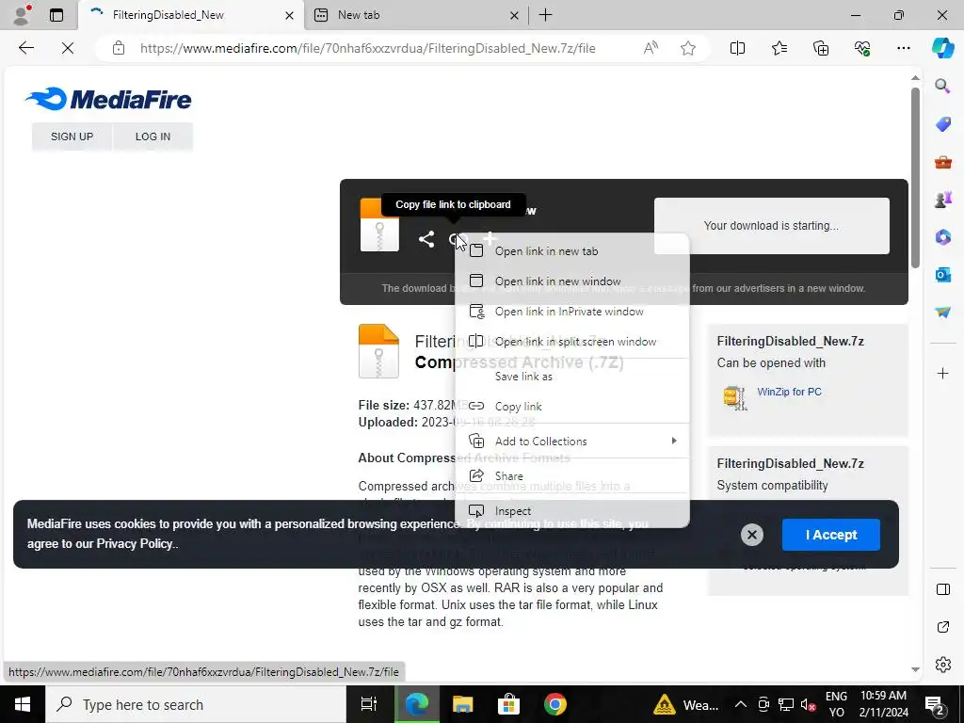The height and width of the screenshot is (723, 964).
Task: Click the address bar URL
Action: coord(368,48)
